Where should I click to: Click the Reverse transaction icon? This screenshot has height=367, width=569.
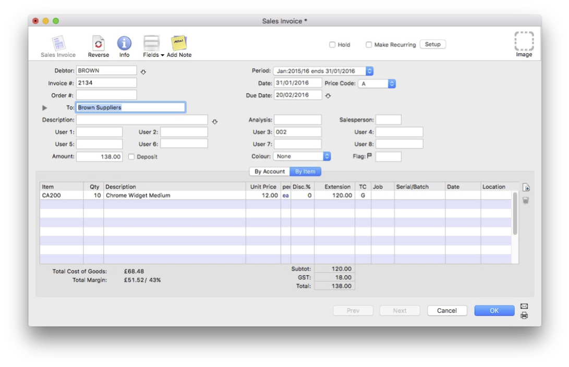(99, 43)
